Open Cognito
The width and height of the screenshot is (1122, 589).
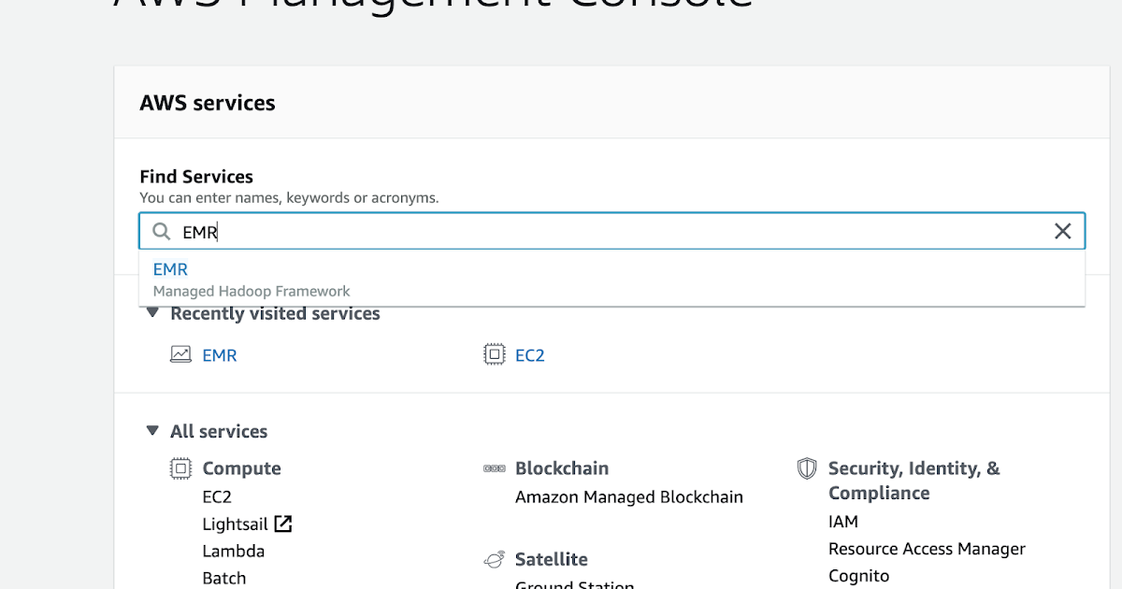pos(858,576)
